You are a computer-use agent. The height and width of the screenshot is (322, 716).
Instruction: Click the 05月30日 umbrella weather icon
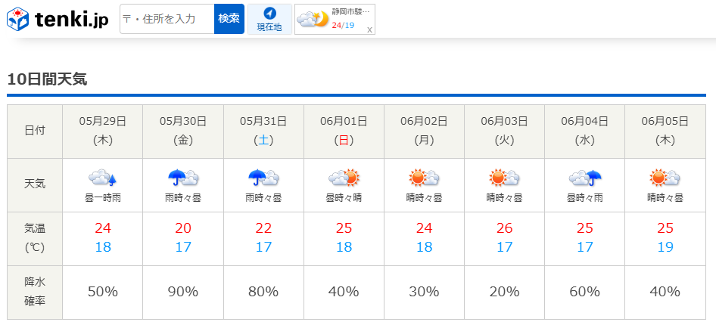(x=183, y=178)
